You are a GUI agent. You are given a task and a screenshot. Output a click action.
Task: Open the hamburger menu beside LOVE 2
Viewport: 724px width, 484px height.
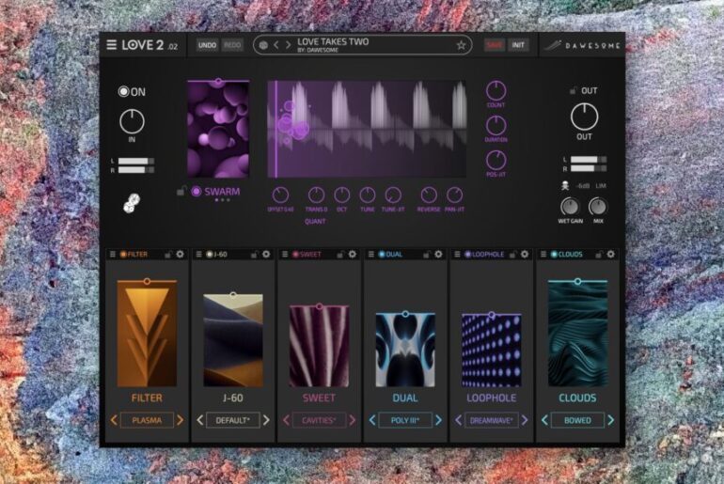[111, 45]
